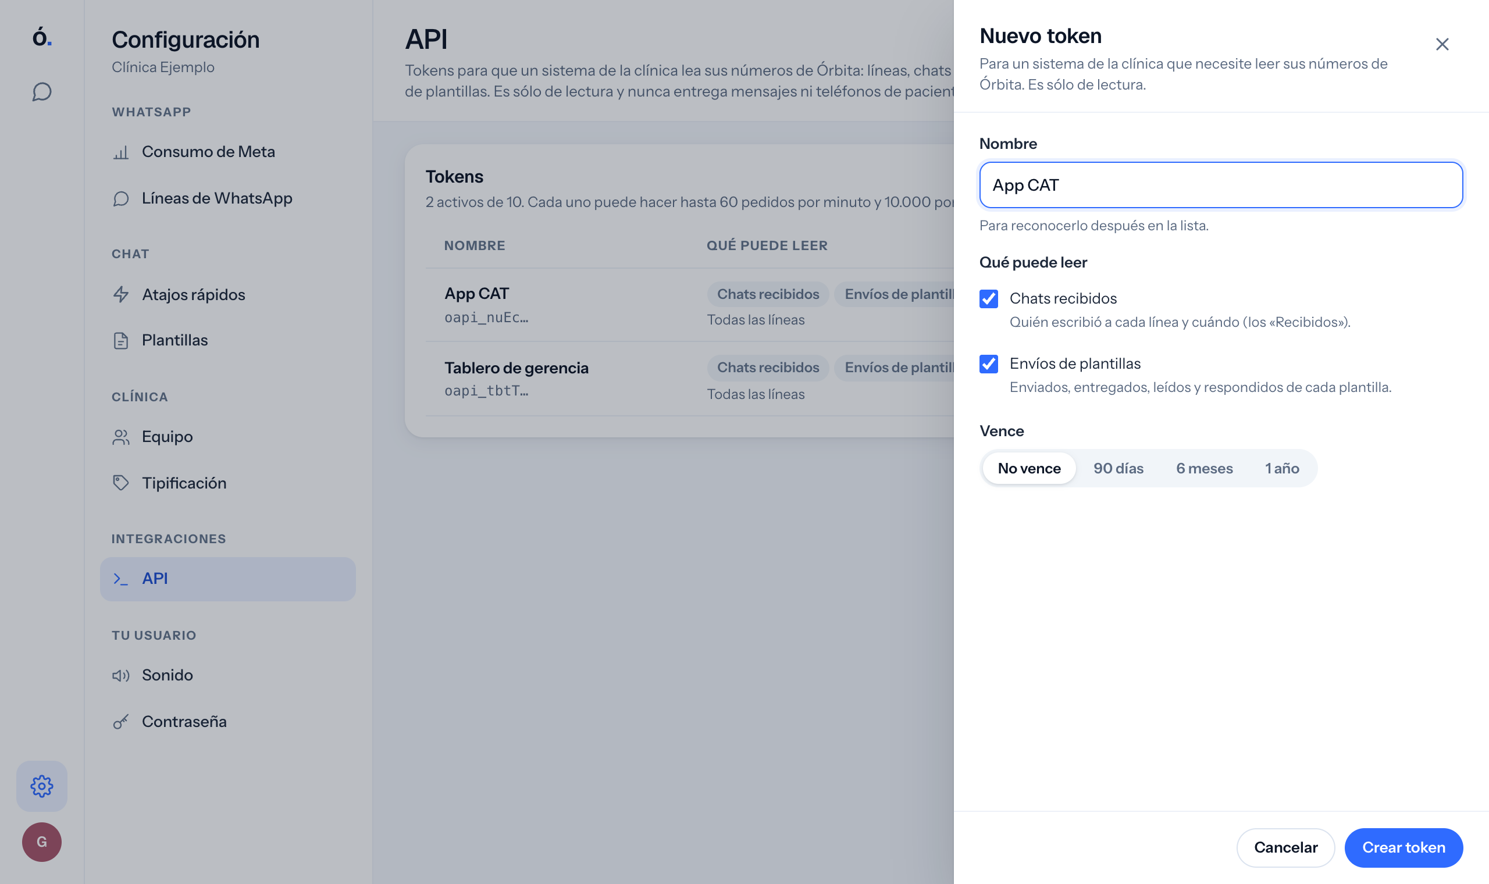Open the chats speech bubble icon
Viewport: 1489px width, 884px height.
click(x=42, y=92)
